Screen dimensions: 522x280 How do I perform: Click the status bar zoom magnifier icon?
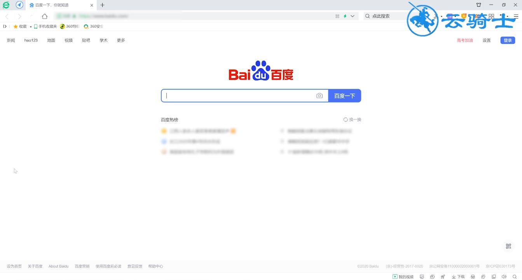pos(515,277)
